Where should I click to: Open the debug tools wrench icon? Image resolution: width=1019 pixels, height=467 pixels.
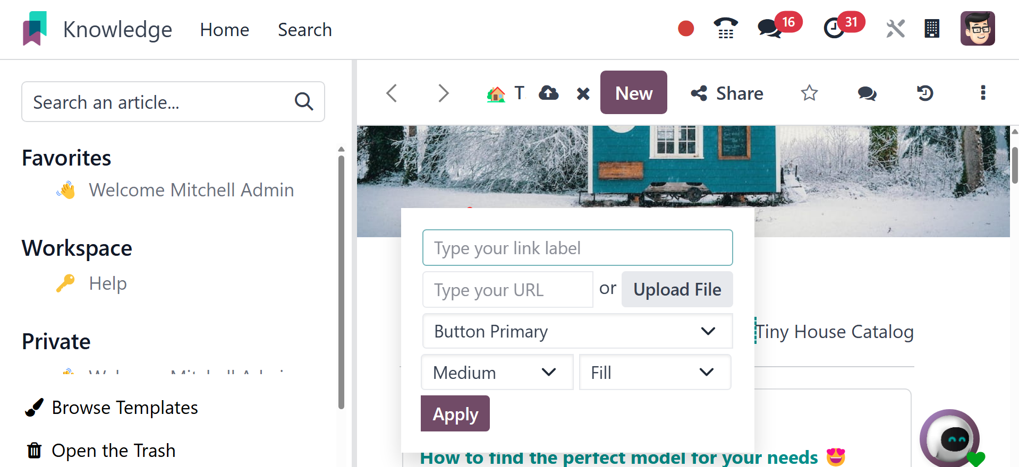pyautogui.click(x=896, y=29)
